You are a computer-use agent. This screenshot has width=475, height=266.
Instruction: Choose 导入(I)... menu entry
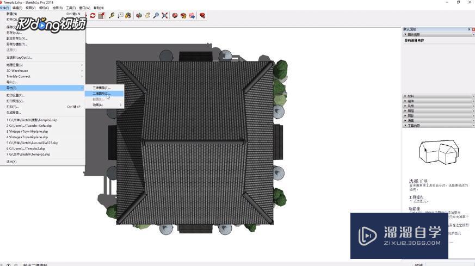click(x=43, y=82)
